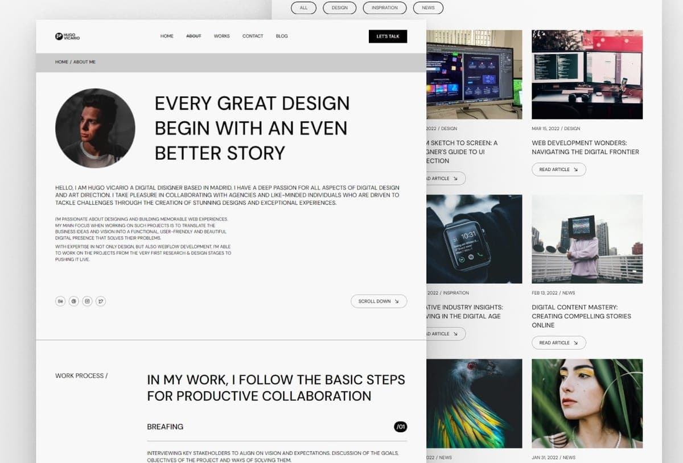Viewport: 683px width, 463px height.
Task: Open the Industry Insights article title
Action: 464,312
